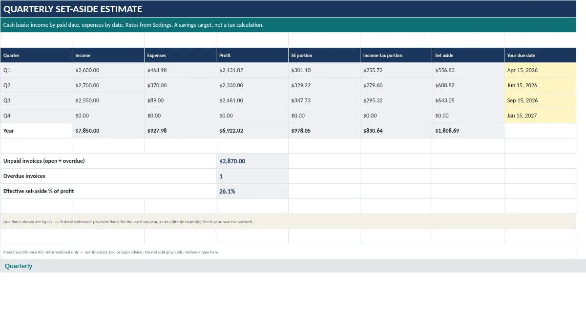Select the Q2 due date cell Jun 15, 2026

(x=540, y=85)
